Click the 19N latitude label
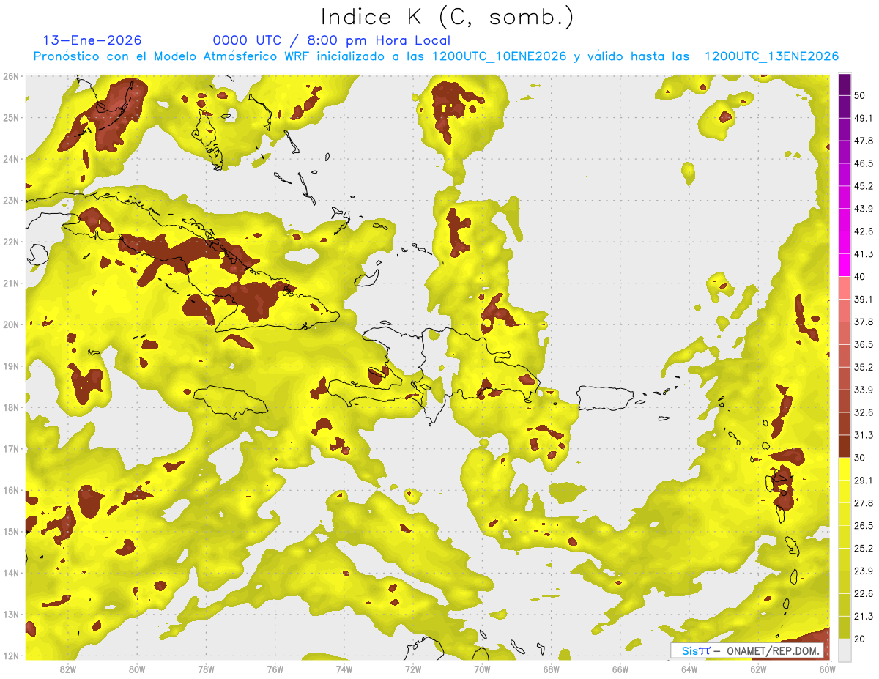 (11, 366)
